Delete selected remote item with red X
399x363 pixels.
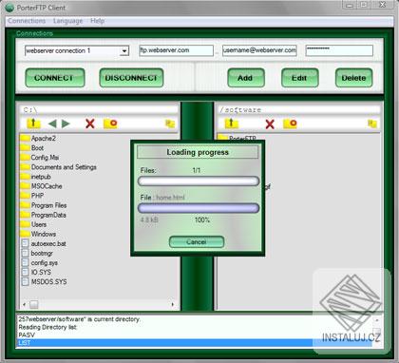(x=270, y=124)
